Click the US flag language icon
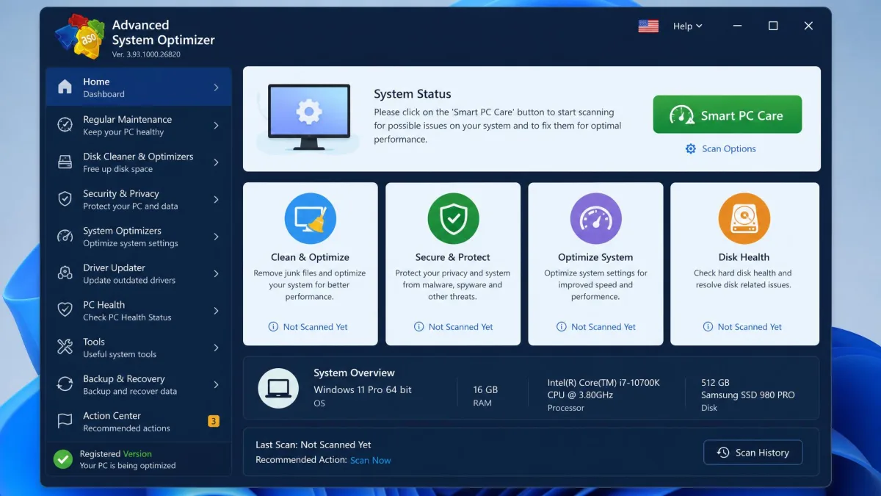This screenshot has height=496, width=881. tap(648, 26)
